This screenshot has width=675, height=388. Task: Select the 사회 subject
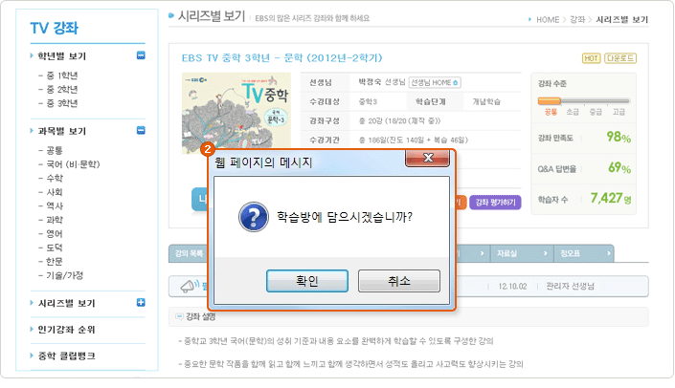pos(55,192)
